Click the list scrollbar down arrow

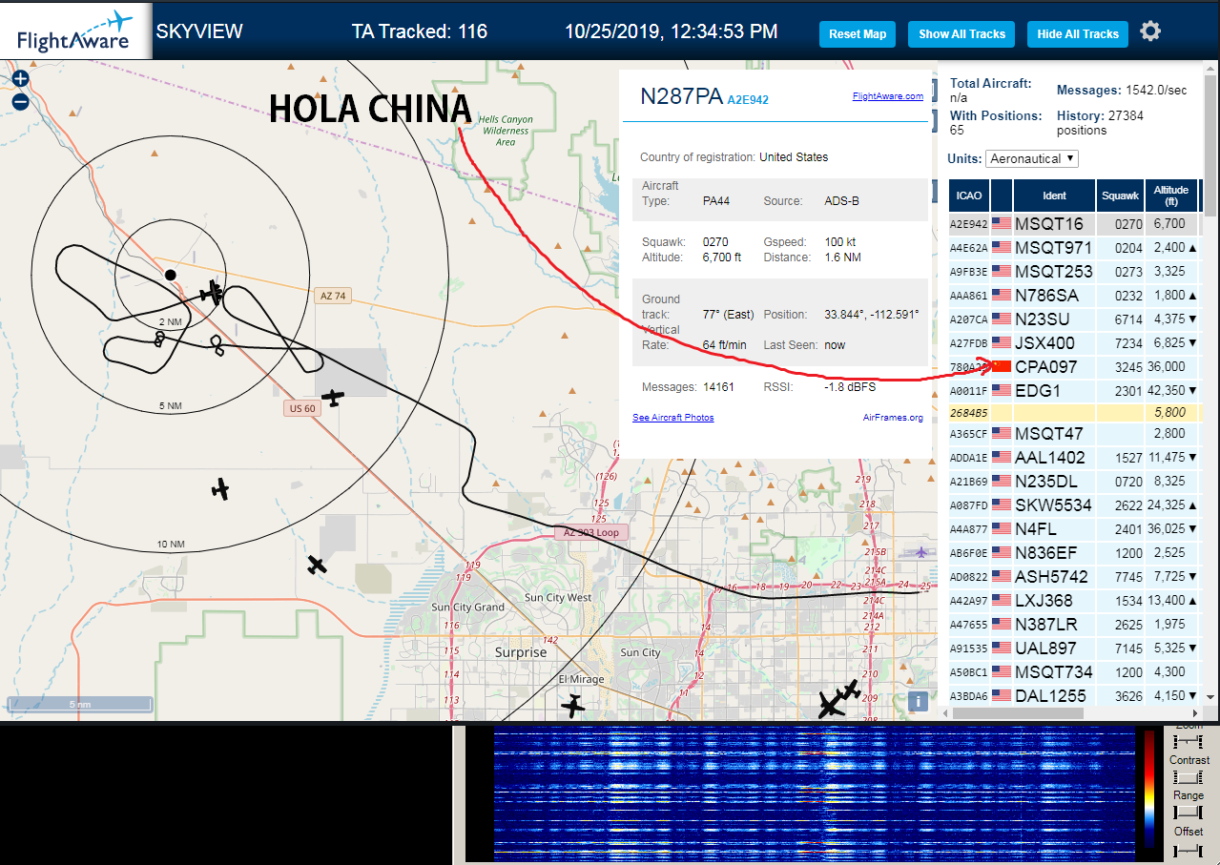click(1211, 698)
